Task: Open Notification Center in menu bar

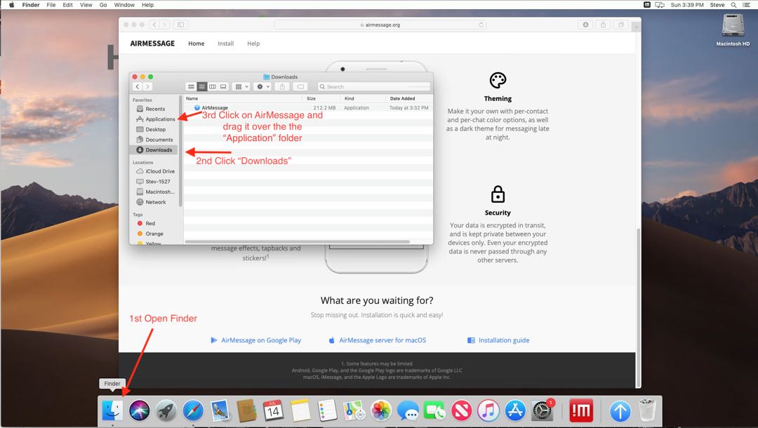Action: point(746,5)
